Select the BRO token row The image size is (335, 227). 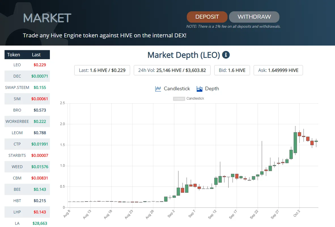click(27, 110)
